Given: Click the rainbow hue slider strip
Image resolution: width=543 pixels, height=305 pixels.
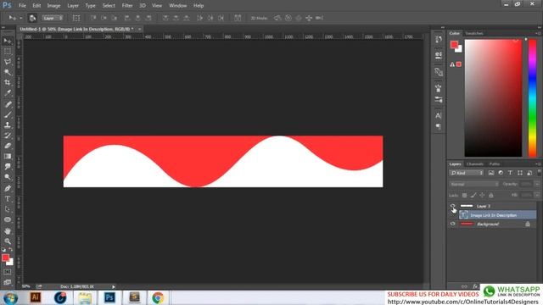Looking at the screenshot, I should 532,98.
